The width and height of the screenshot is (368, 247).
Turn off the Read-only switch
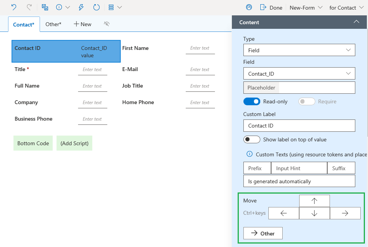click(252, 101)
